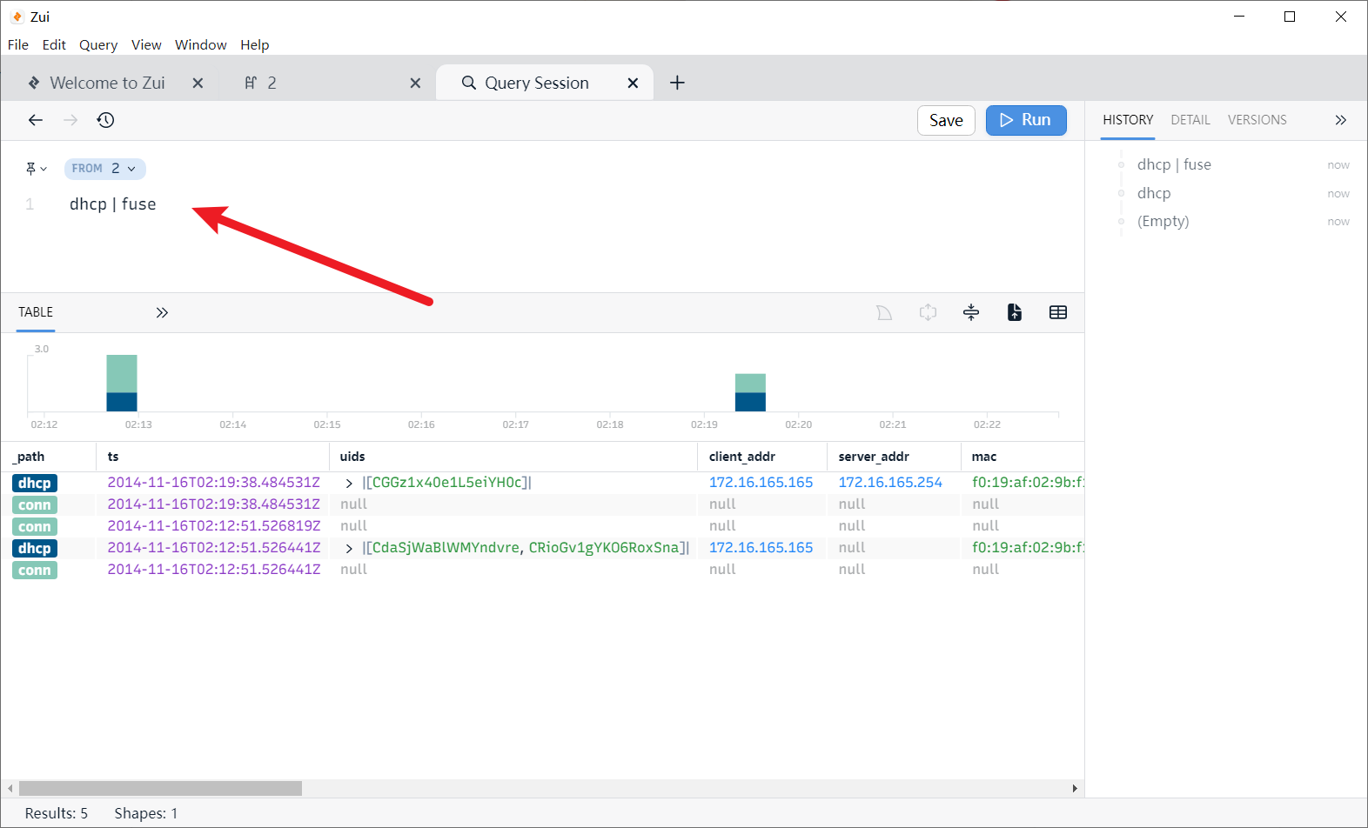This screenshot has width=1368, height=828.
Task: Open the File menu
Action: 18,44
